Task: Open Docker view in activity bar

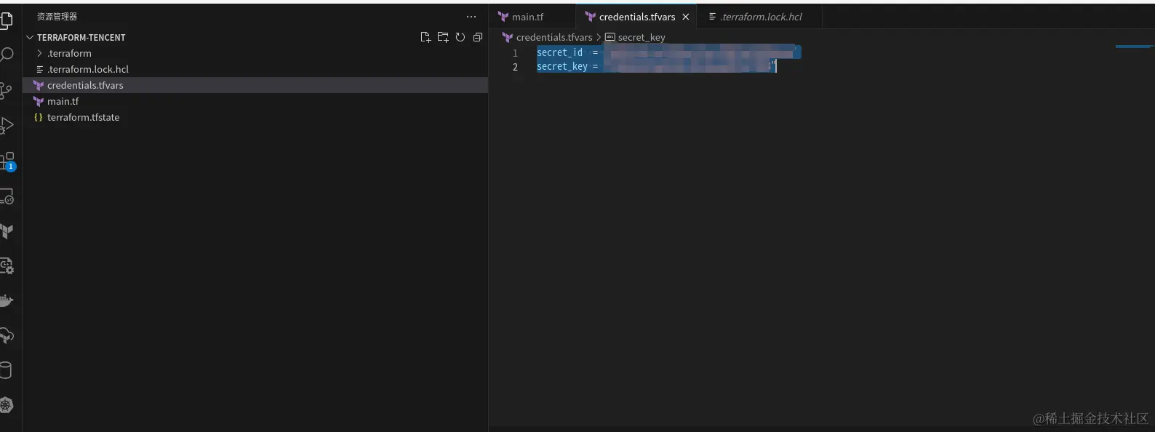Action: coord(7,300)
